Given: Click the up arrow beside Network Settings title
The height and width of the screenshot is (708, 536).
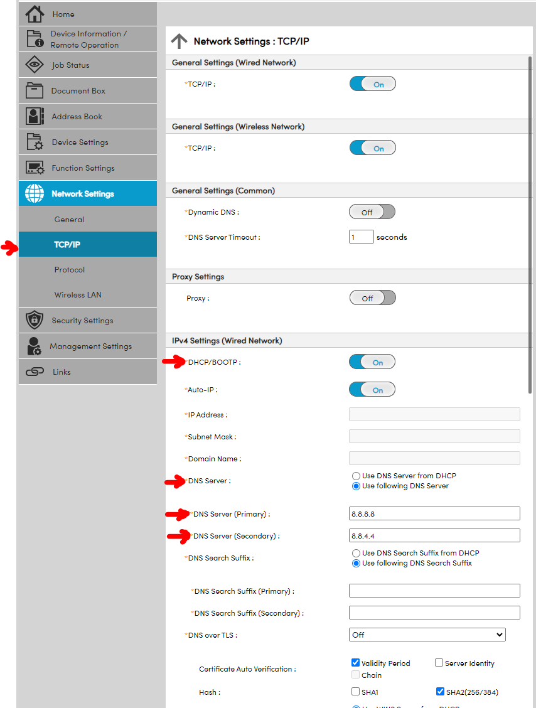Looking at the screenshot, I should click(x=180, y=41).
